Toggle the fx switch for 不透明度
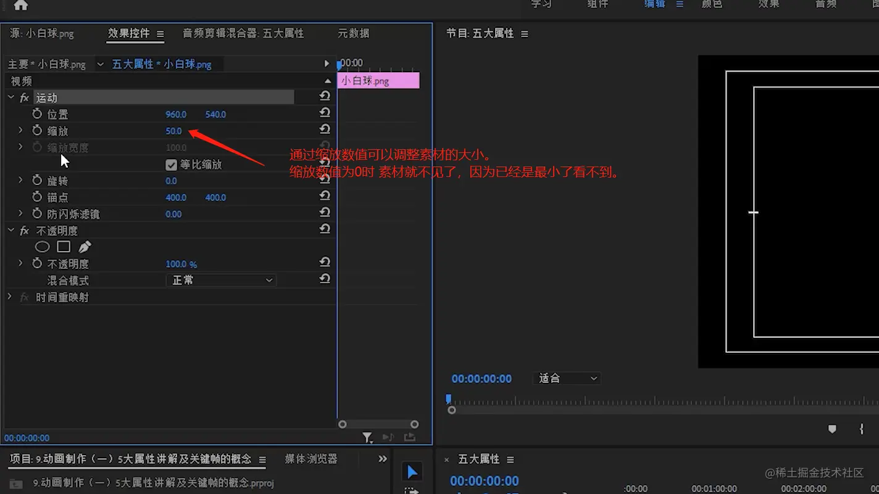 [24, 231]
